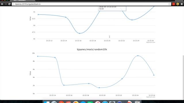Click upper chart data point near value 52

coord(132,20)
